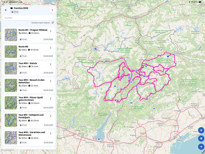Image resolution: width=205 pixels, height=154 pixels.
Task: Go back using the arrow icon
Action: pos(6,10)
